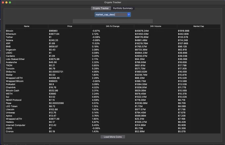Click Ethereum's price $3677.64
Viewport: 225px width, 145px height.
54,34
